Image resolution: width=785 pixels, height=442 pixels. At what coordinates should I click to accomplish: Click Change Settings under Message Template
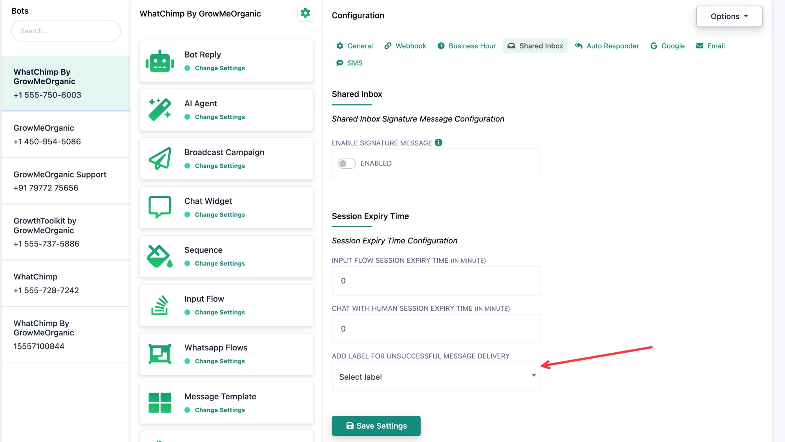(x=220, y=410)
